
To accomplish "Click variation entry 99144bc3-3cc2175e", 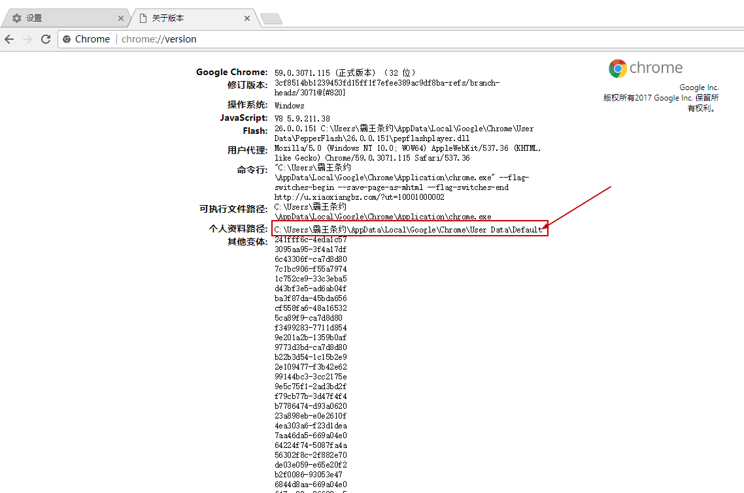I will coord(311,377).
